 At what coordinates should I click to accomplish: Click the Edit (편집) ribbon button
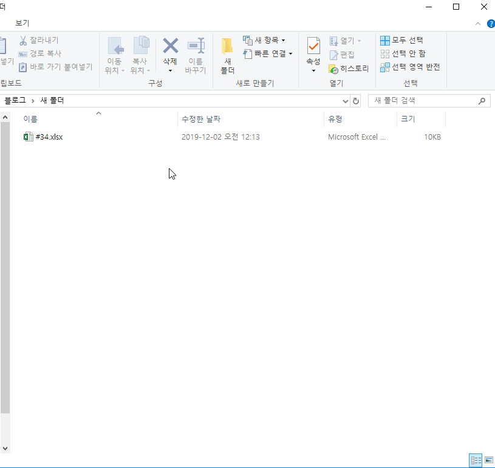(342, 55)
